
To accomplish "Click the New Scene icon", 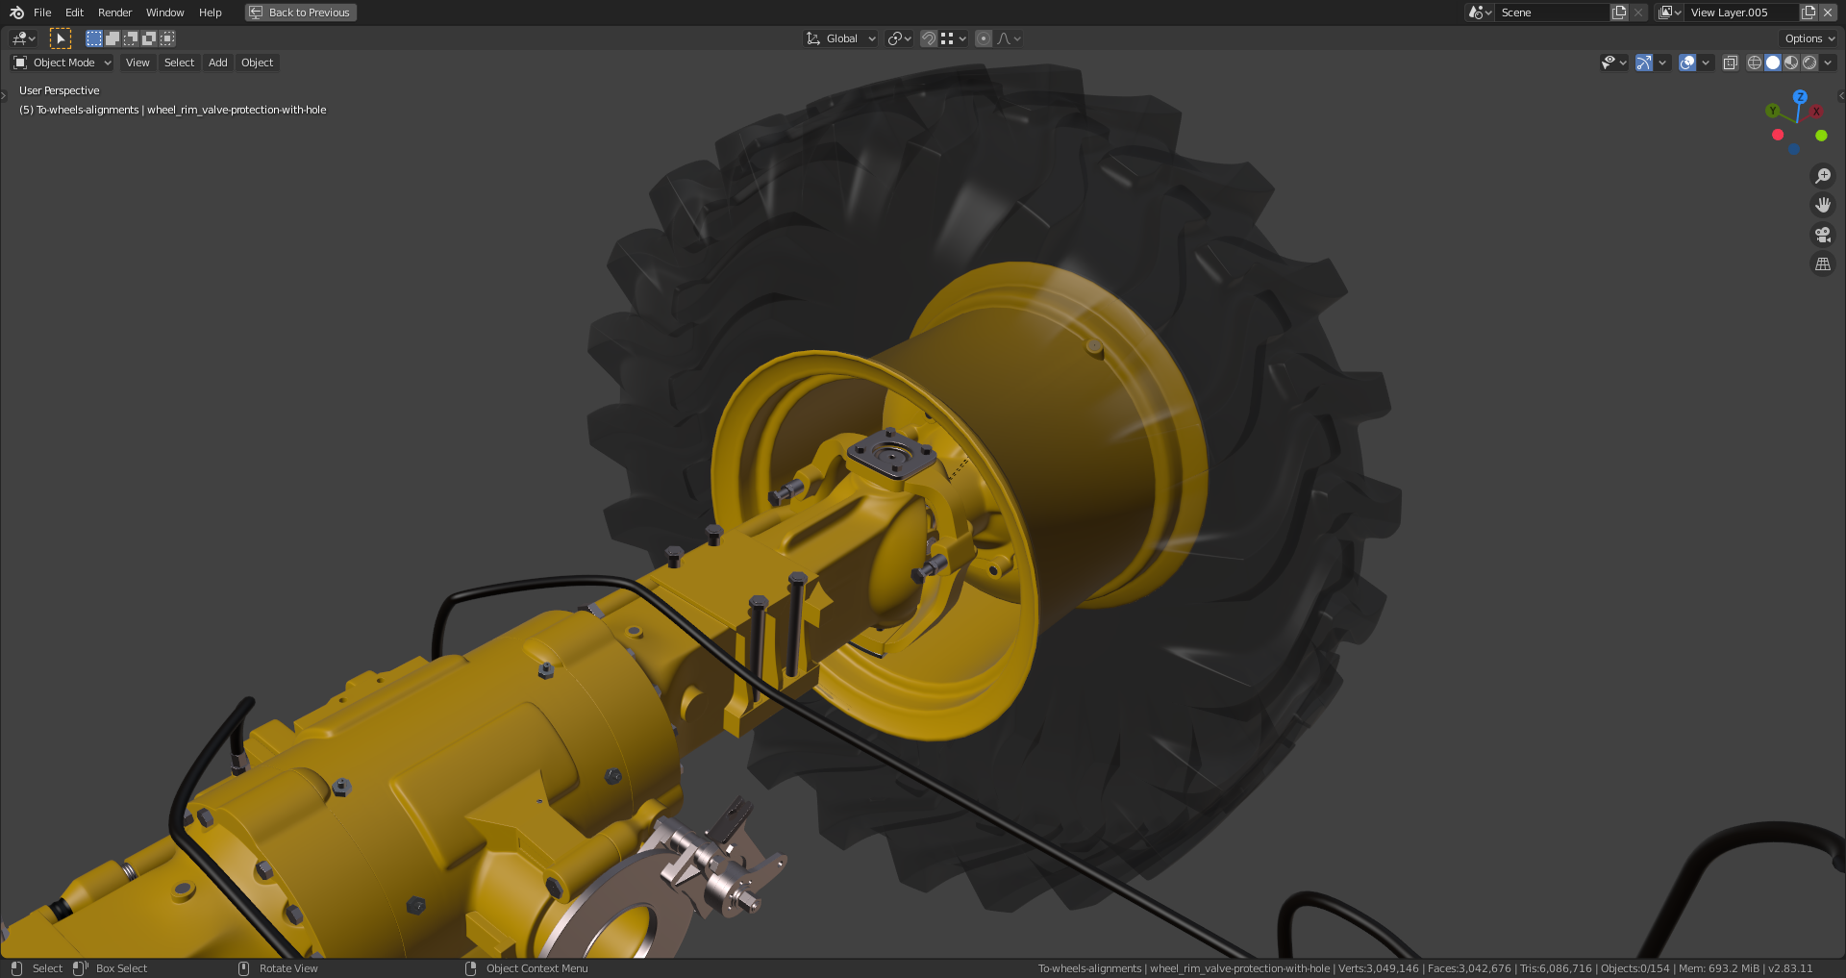I will coord(1619,13).
